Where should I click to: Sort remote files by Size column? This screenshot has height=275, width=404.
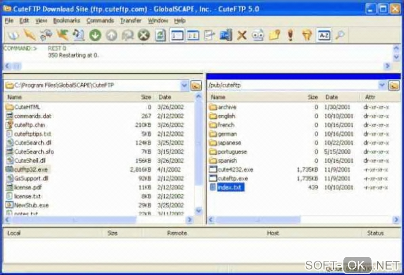click(313, 97)
